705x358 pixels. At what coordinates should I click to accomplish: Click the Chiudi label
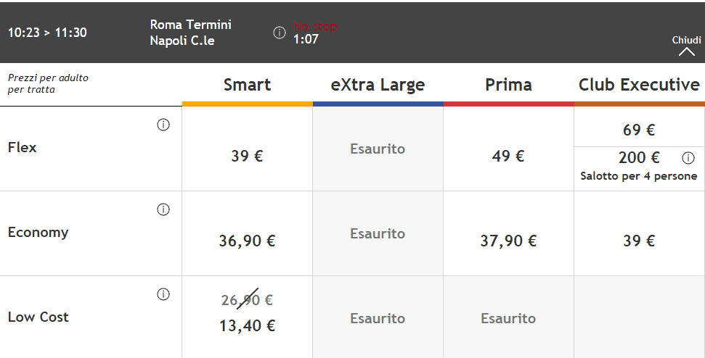(x=687, y=40)
